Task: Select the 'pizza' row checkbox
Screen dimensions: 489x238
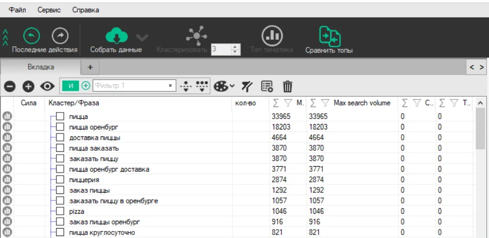Action: [x=60, y=211]
